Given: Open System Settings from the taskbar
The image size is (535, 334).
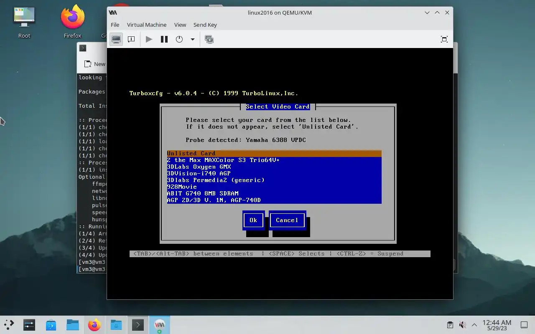Looking at the screenshot, I should coord(29,325).
